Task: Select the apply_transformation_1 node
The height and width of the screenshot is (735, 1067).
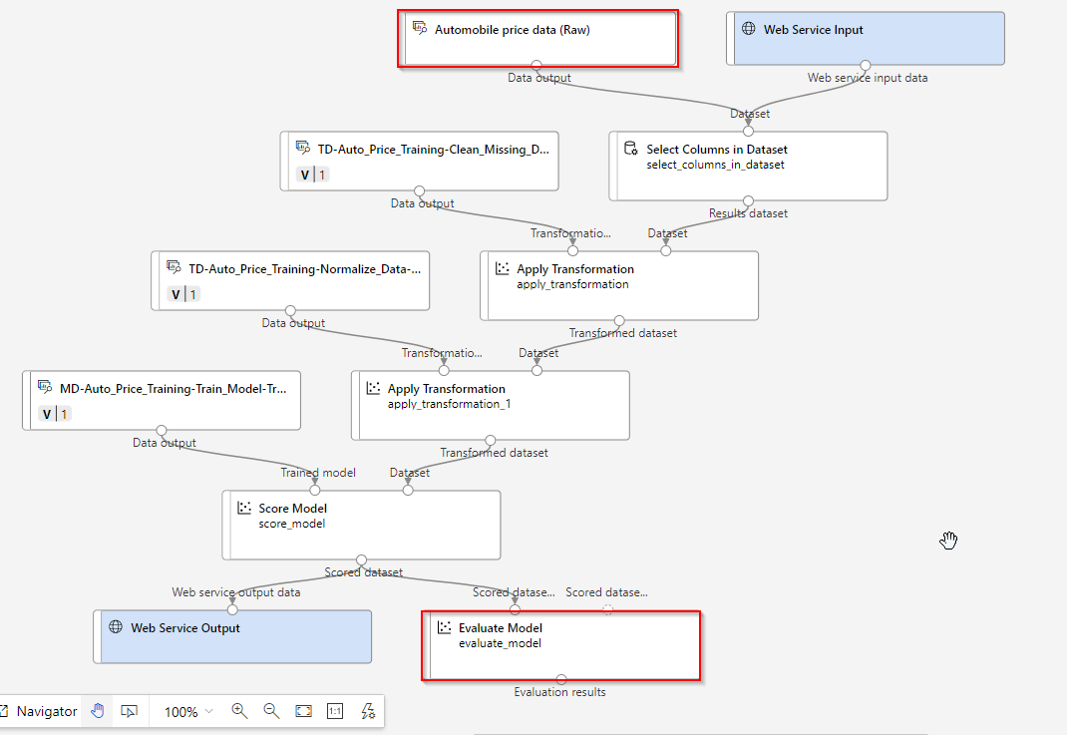Action: (492, 406)
